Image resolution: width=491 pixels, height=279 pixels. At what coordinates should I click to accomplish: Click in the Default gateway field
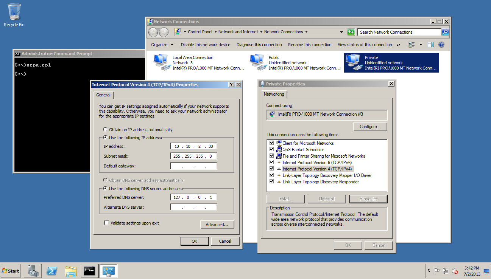pyautogui.click(x=193, y=166)
